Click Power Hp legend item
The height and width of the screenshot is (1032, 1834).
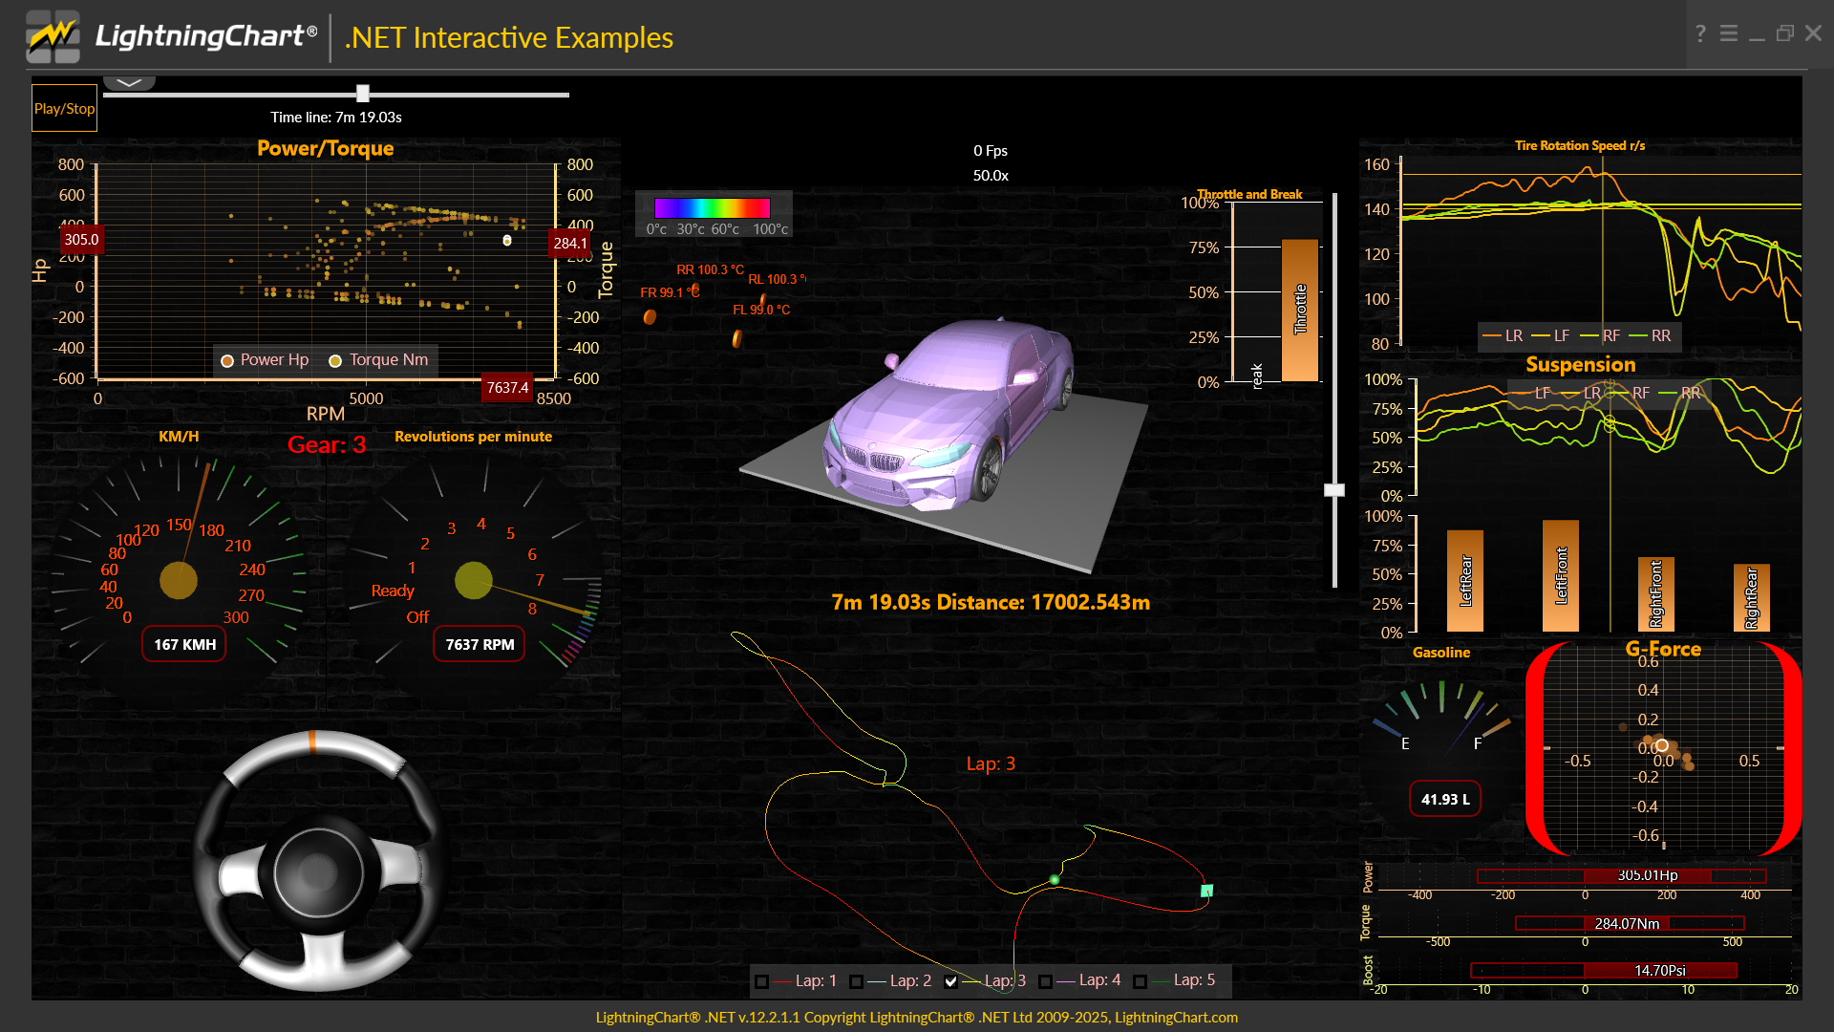(x=265, y=360)
